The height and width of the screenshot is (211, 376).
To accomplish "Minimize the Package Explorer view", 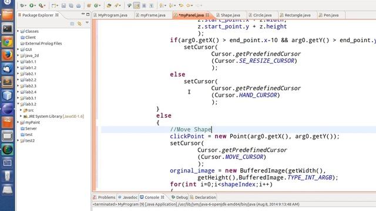I will coord(83,14).
